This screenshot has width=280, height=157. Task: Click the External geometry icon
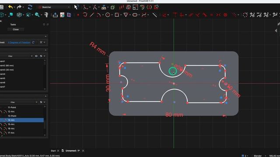coord(104,7)
